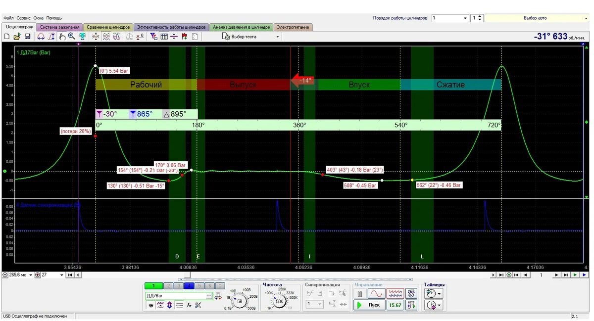Screen dimensions: 594x321
Task: Click the fx math function icon
Action: 189,305
